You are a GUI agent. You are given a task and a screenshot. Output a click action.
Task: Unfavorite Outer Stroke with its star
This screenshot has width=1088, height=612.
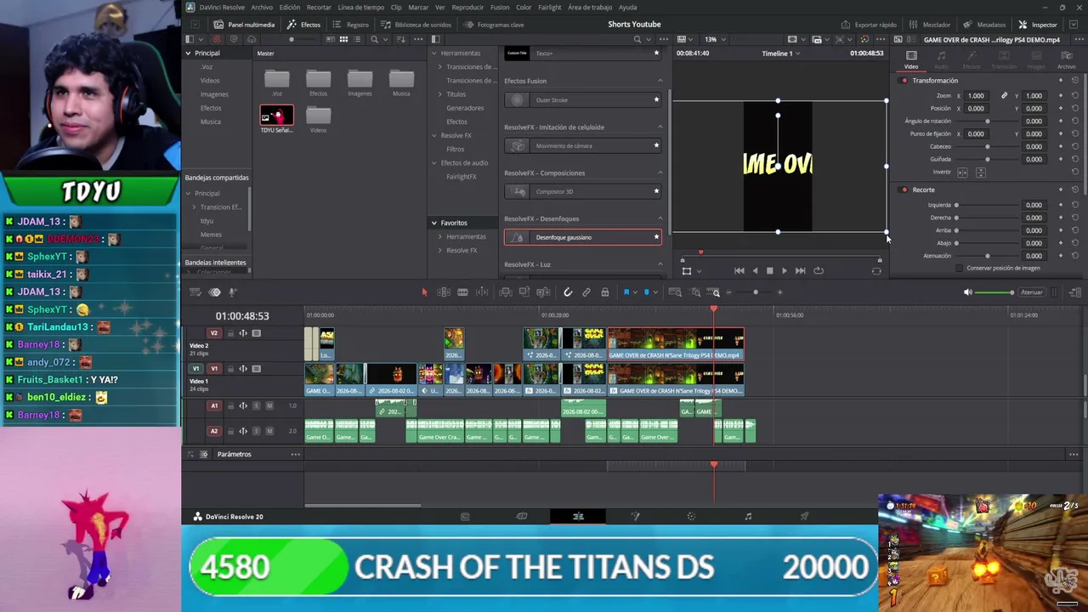pyautogui.click(x=656, y=99)
